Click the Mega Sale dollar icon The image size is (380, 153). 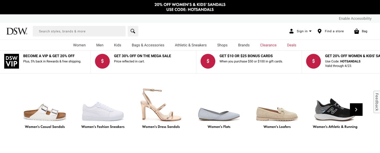tap(102, 61)
